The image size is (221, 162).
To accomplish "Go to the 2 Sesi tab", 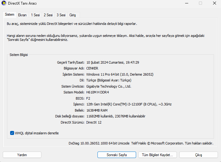I will (48, 15).
